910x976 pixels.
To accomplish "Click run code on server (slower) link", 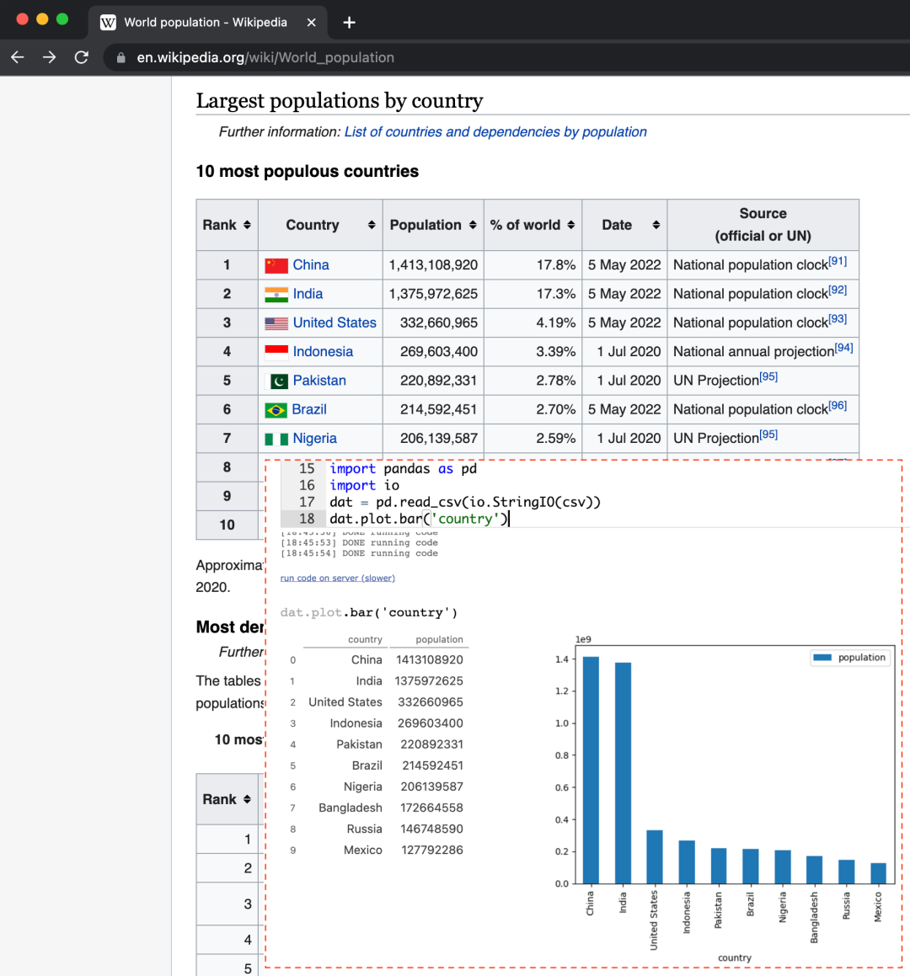I will pyautogui.click(x=337, y=579).
